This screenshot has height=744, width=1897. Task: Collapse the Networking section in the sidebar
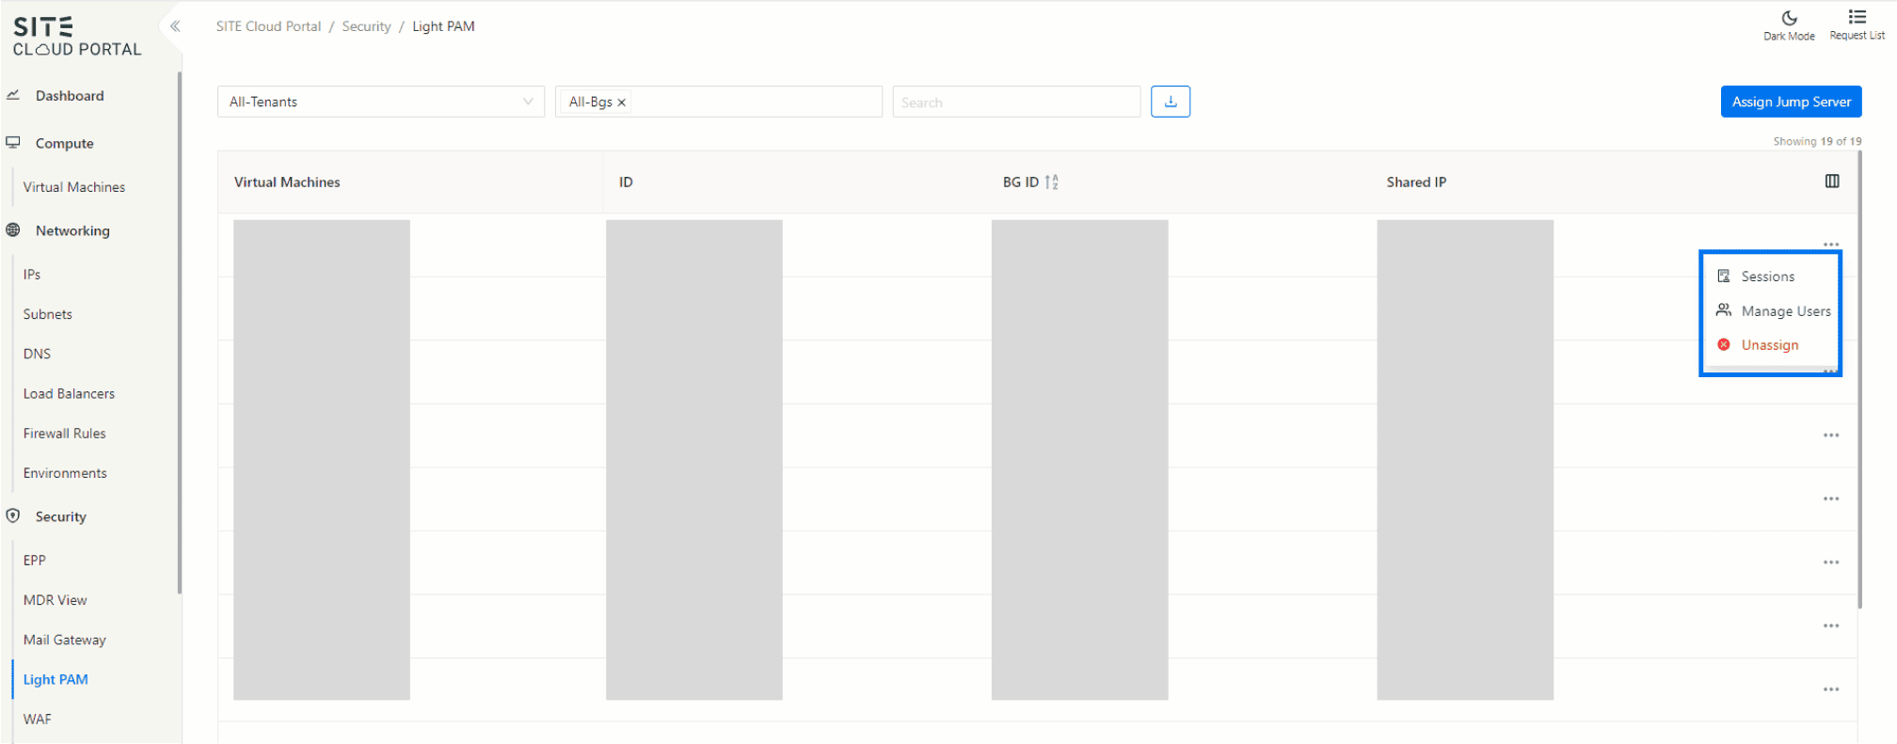(x=72, y=230)
